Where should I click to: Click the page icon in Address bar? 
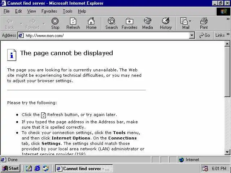point(21,35)
